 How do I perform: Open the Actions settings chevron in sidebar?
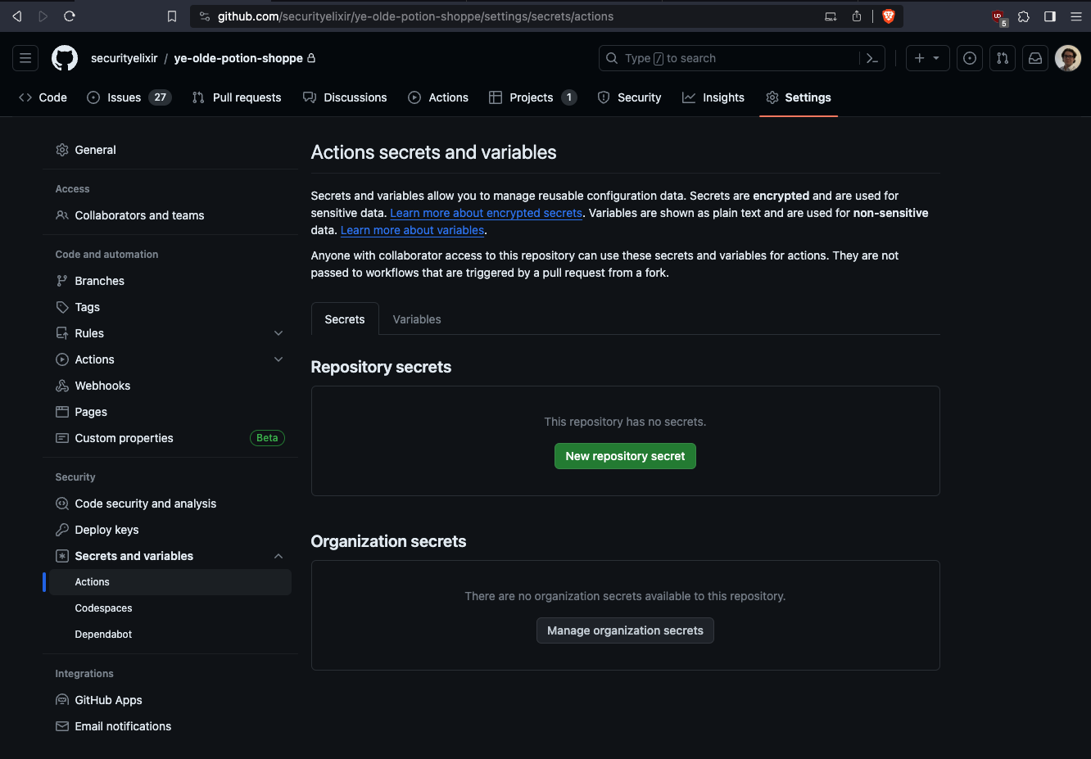coord(278,359)
